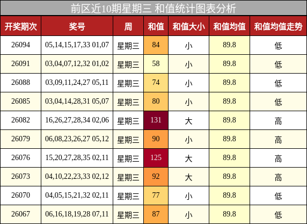Select draw number 26073

coord(20,177)
